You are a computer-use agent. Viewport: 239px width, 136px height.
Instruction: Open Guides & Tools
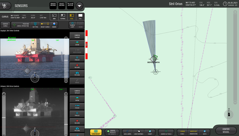[166, 132]
